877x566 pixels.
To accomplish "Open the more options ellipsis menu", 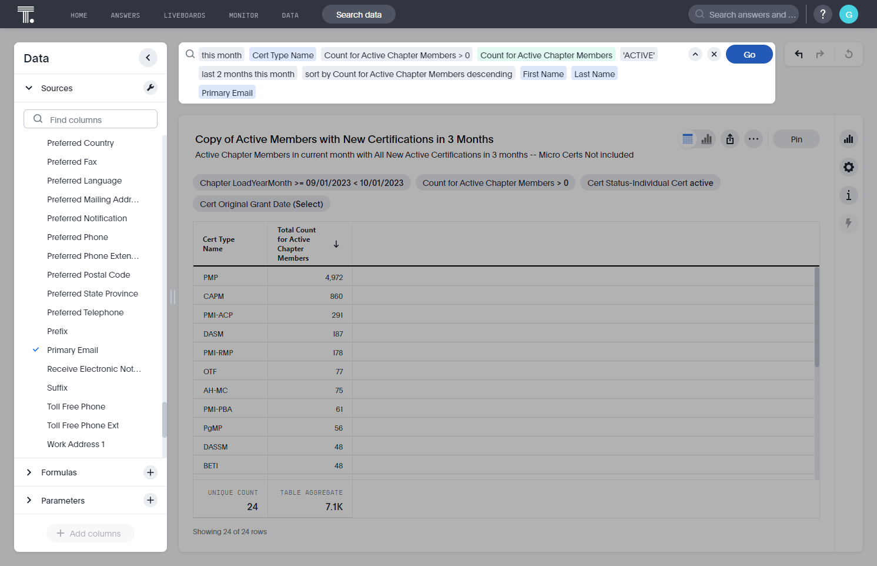I will point(754,139).
